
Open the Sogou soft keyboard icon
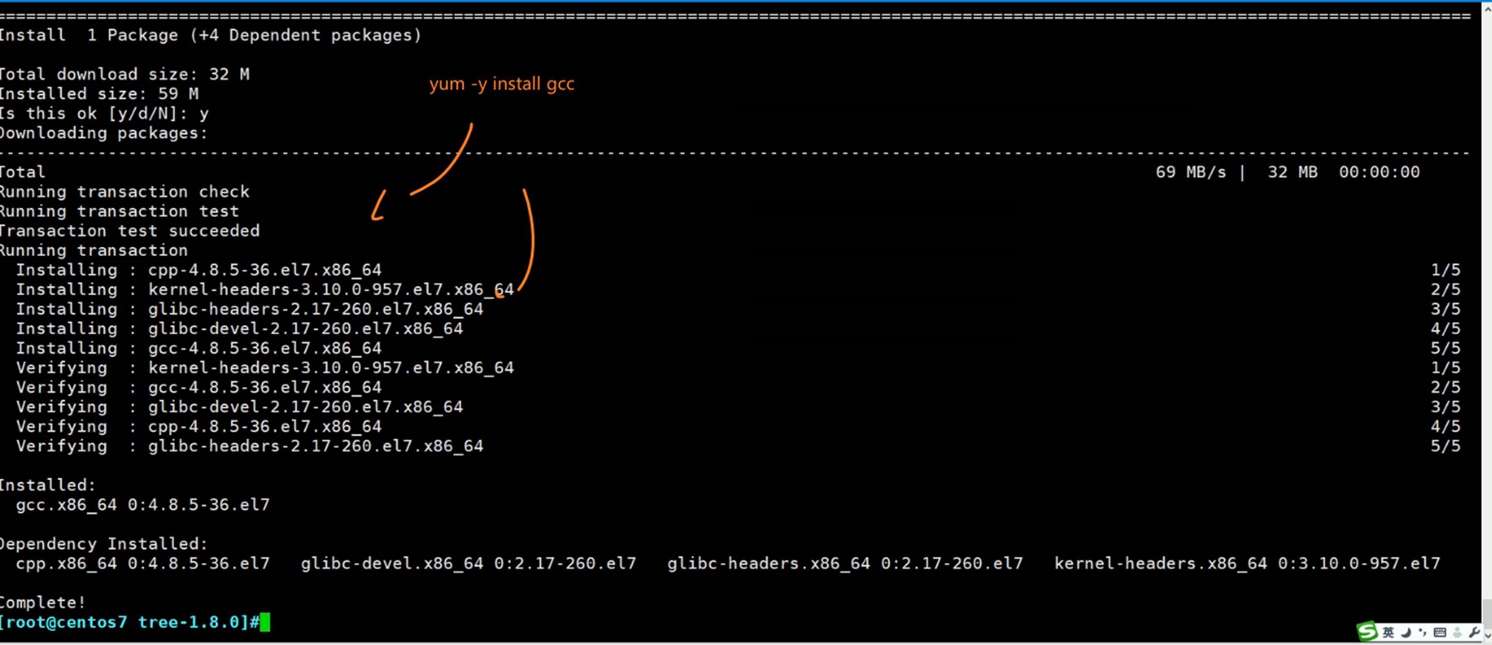1440,633
